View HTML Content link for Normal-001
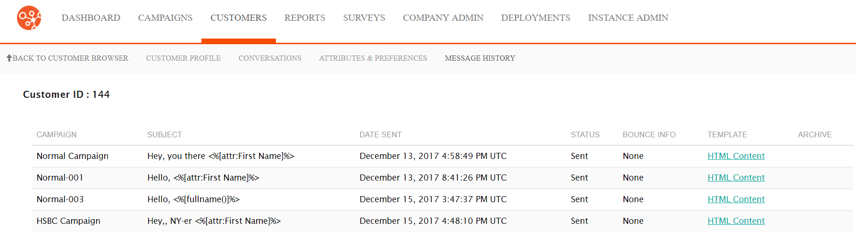The width and height of the screenshot is (856, 237). click(x=736, y=178)
